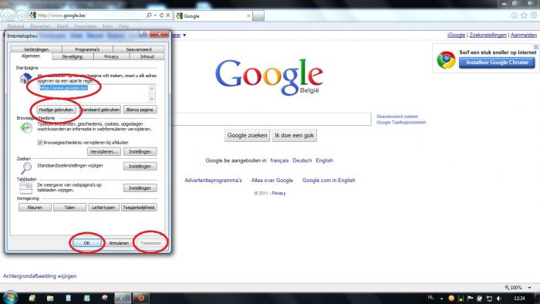Switch to the Privacy tab in Internetopties

click(x=111, y=56)
